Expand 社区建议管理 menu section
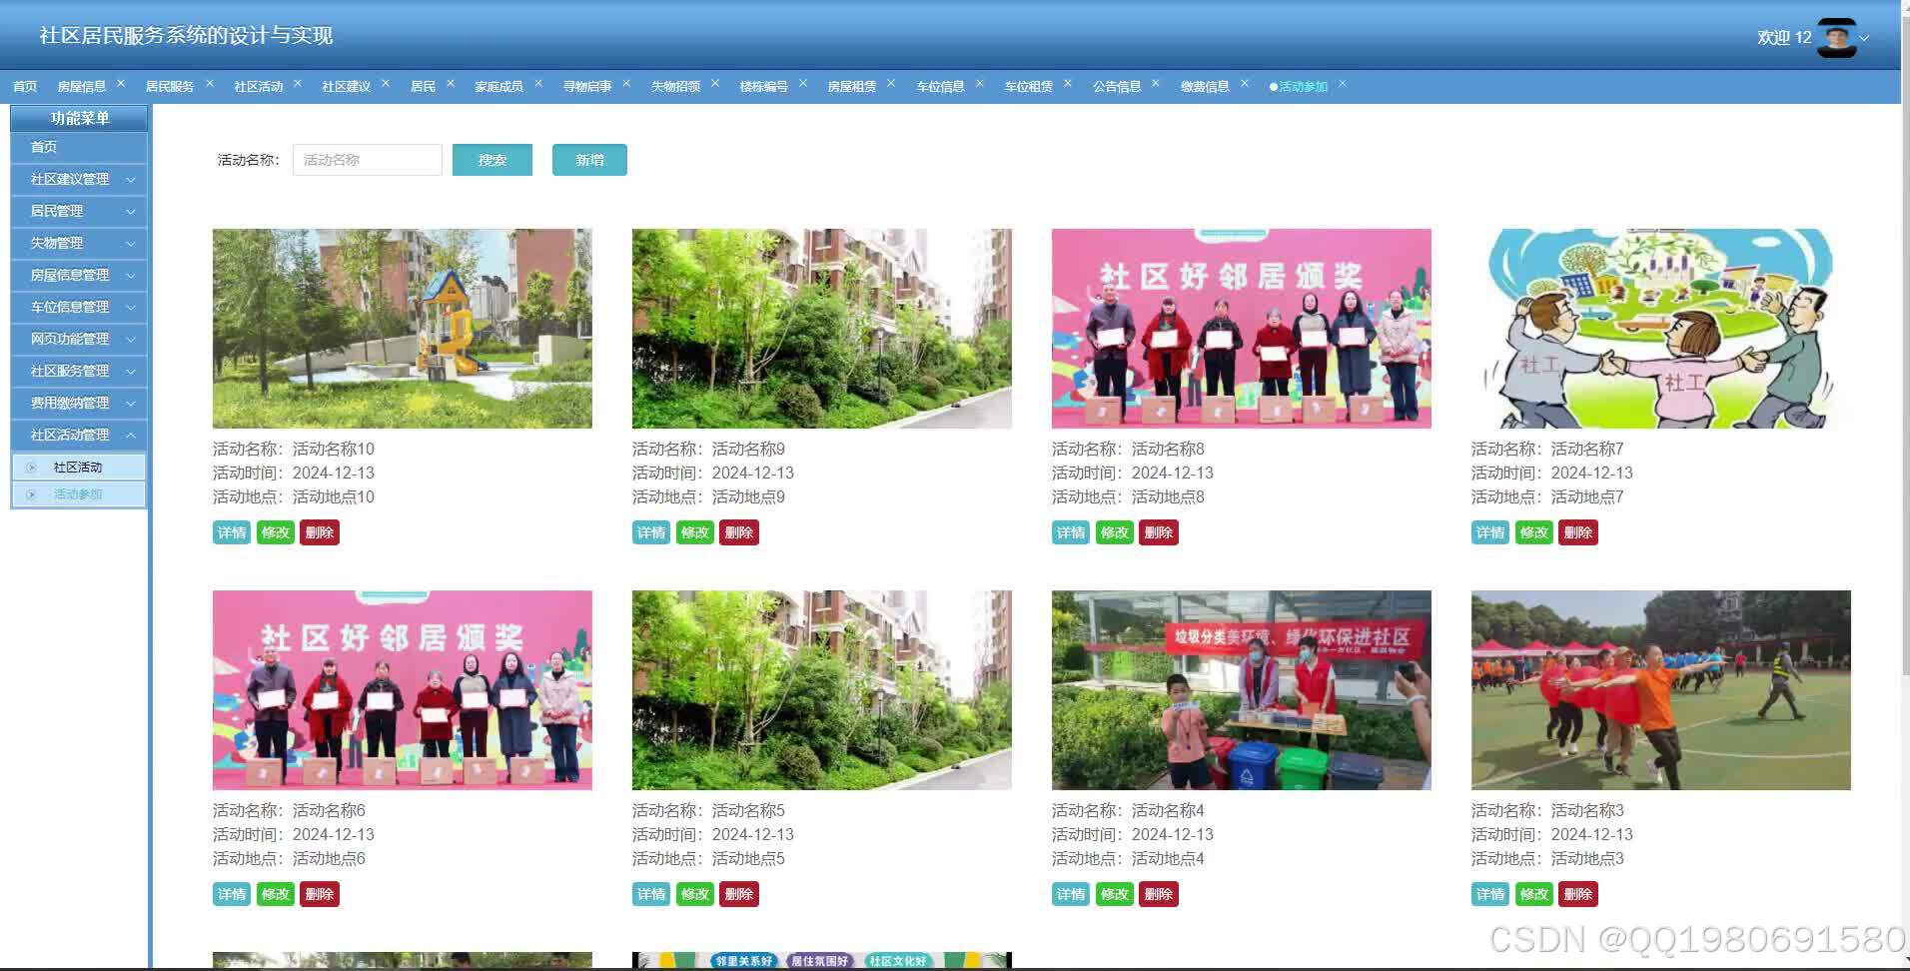 coord(79,179)
